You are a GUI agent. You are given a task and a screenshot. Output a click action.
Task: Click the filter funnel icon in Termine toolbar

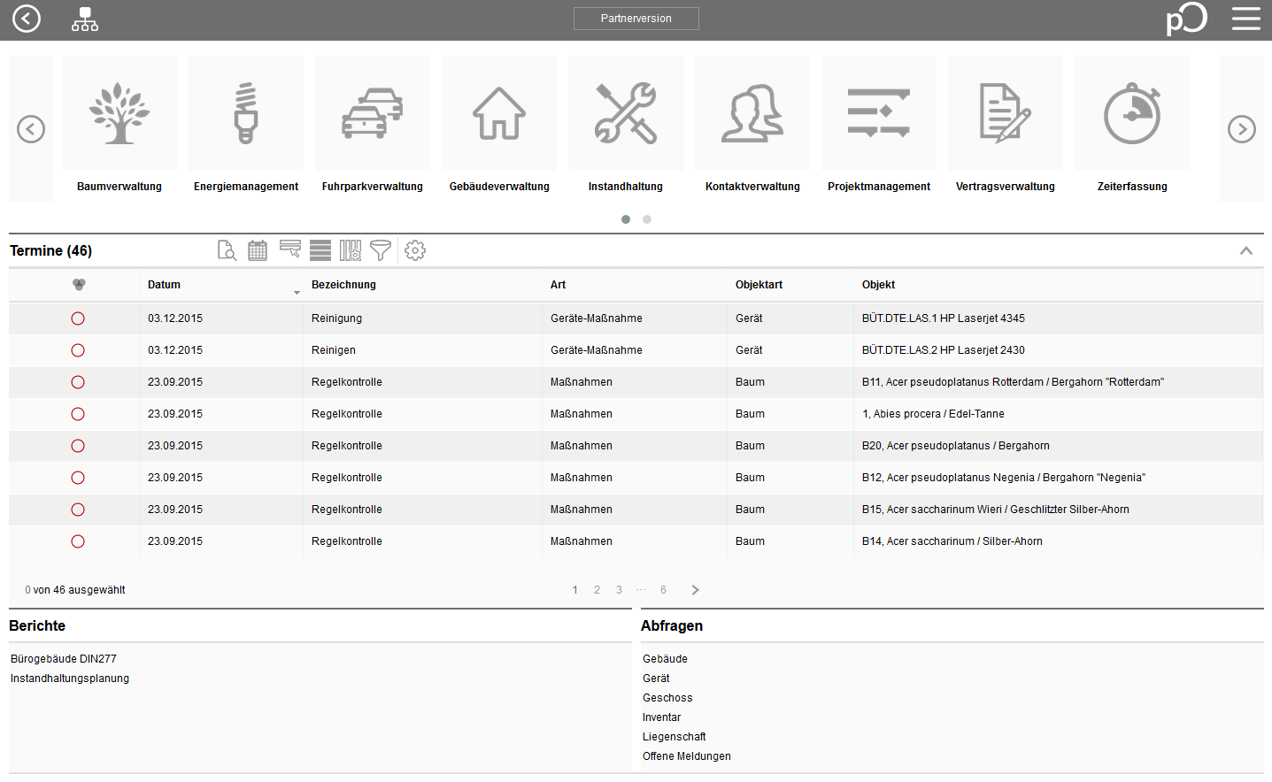tap(381, 251)
